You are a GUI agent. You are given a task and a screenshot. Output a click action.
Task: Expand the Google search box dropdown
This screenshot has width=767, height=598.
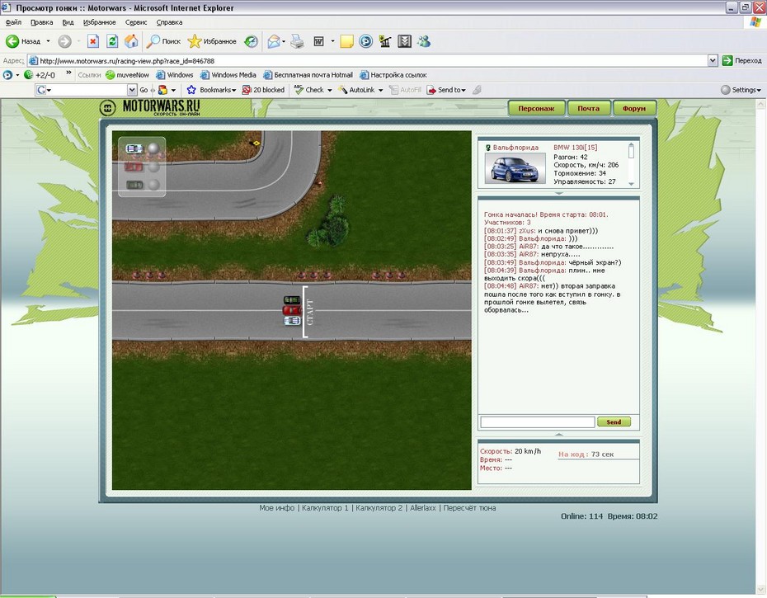pos(132,90)
